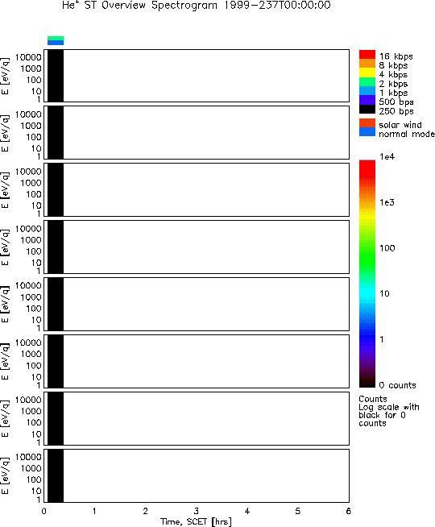This screenshot has height=527, width=435.
Task: Click the purple 500 bps legend swatch
Action: [x=367, y=100]
